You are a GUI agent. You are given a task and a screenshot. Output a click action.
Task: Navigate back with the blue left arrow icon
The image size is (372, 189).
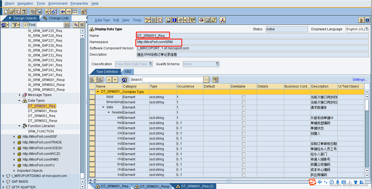[x=63, y=11]
